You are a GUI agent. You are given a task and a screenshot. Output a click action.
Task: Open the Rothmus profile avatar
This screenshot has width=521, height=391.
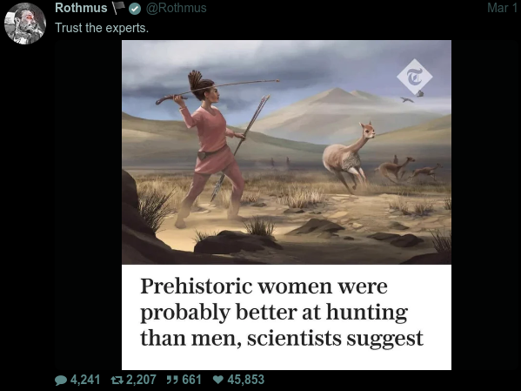click(25, 24)
